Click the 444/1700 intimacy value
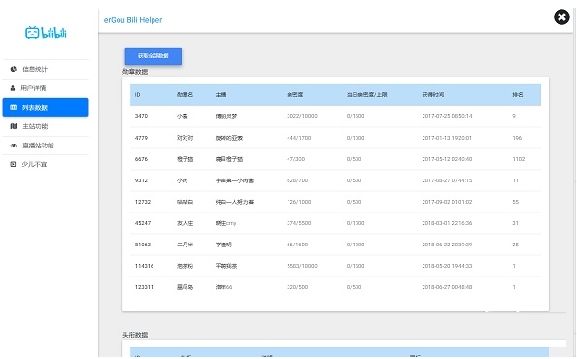577x359 pixels. pyautogui.click(x=299, y=138)
